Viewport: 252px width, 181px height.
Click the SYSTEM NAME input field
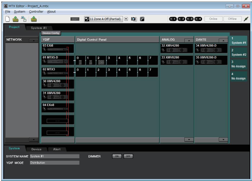55,156
